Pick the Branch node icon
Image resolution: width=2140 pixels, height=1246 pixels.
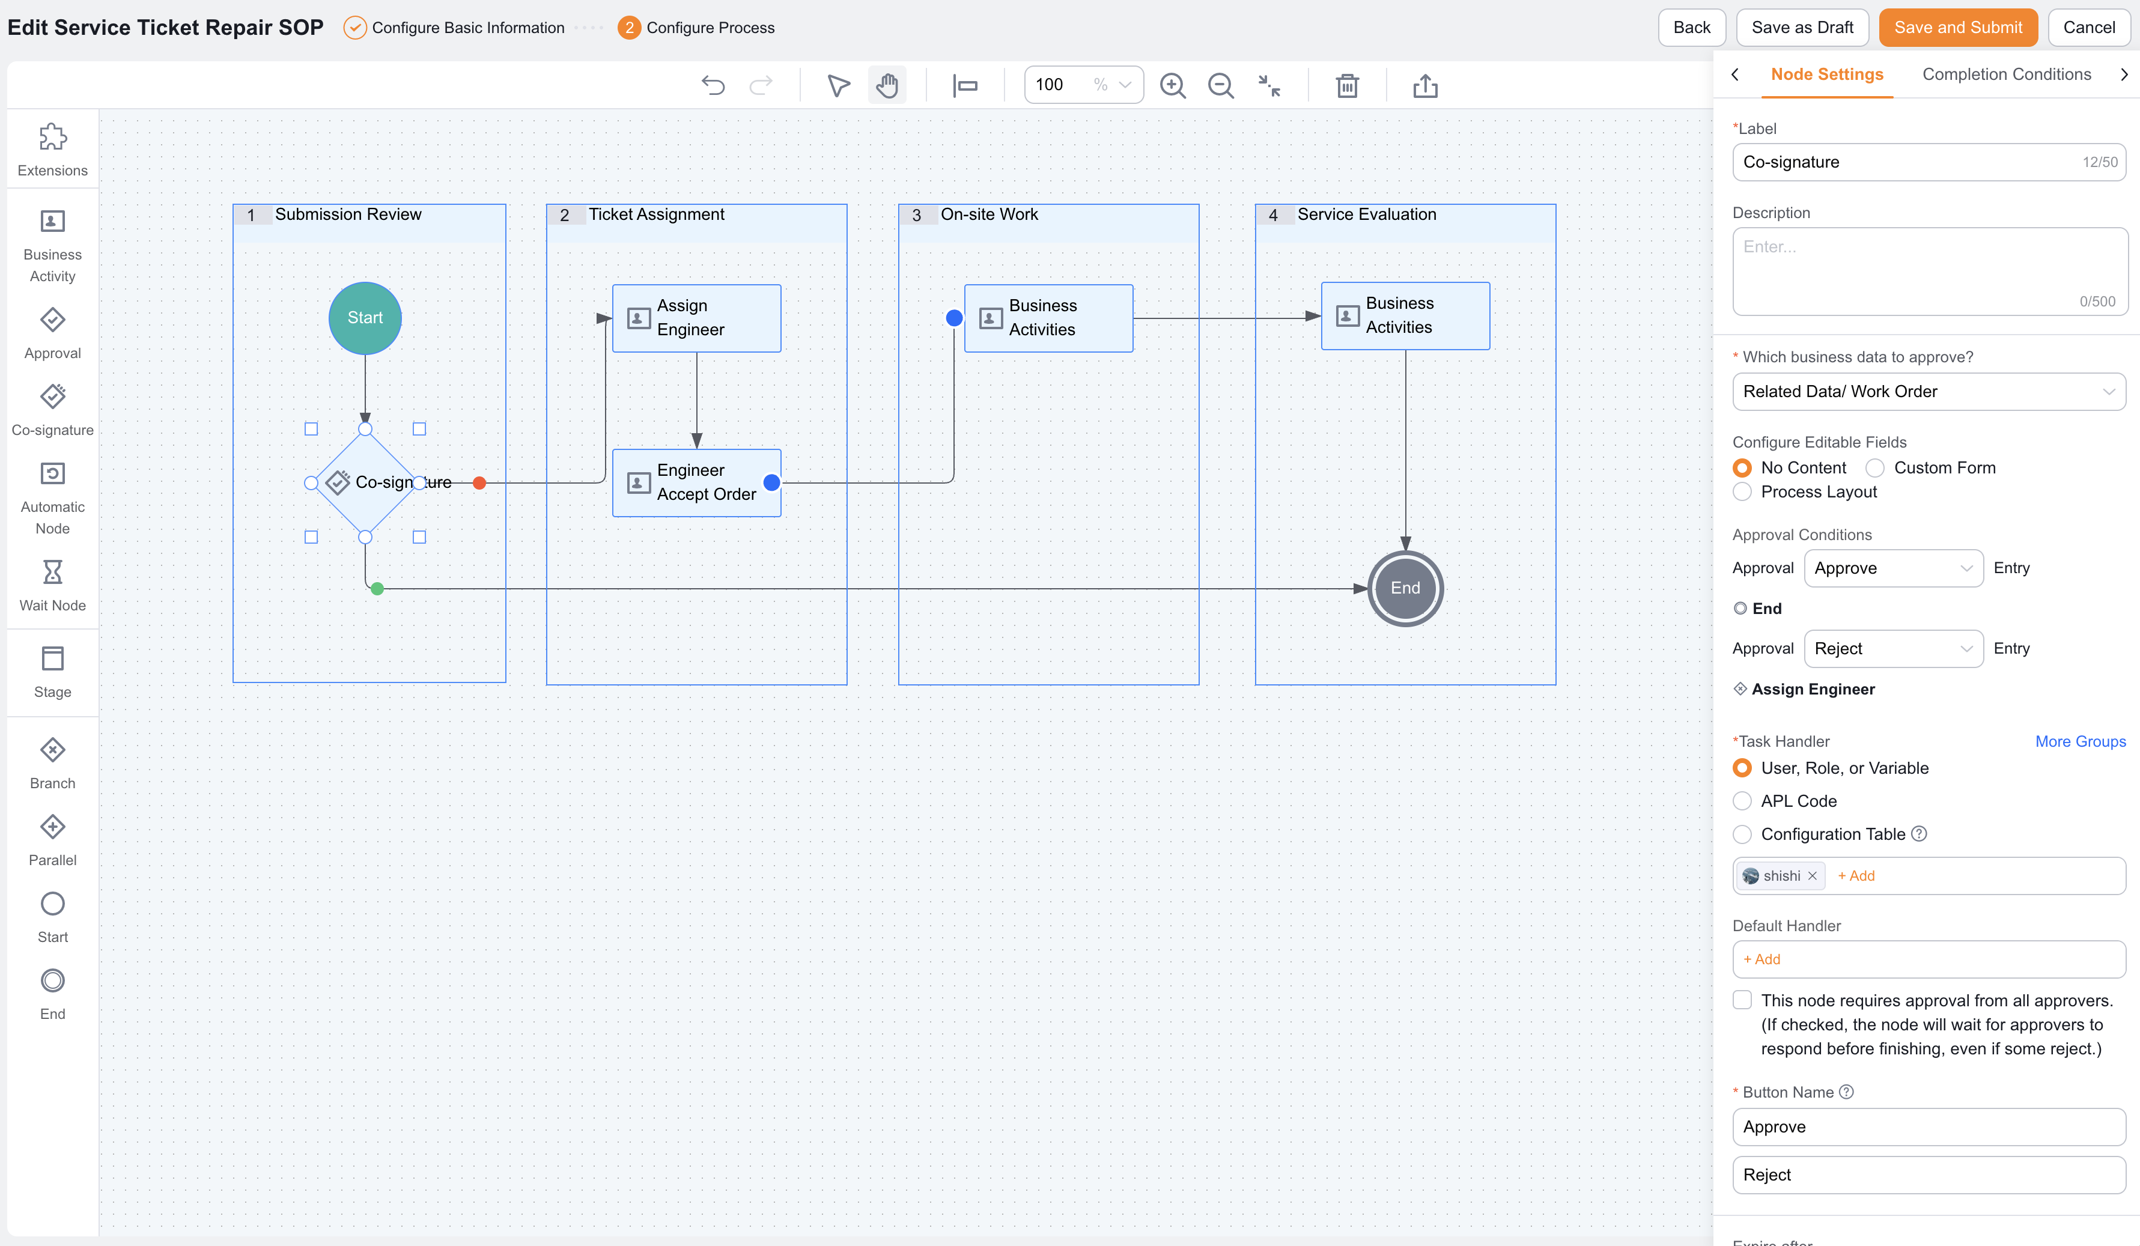tap(53, 749)
